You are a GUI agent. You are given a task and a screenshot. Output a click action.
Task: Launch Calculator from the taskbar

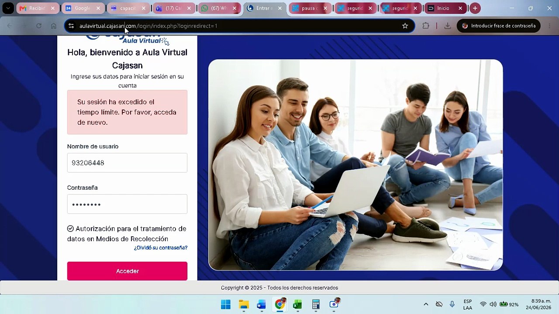coord(316,304)
